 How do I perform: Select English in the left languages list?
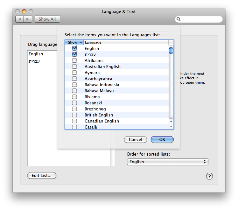pos(36,54)
